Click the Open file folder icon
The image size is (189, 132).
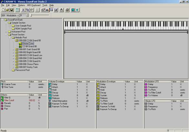click(7, 10)
